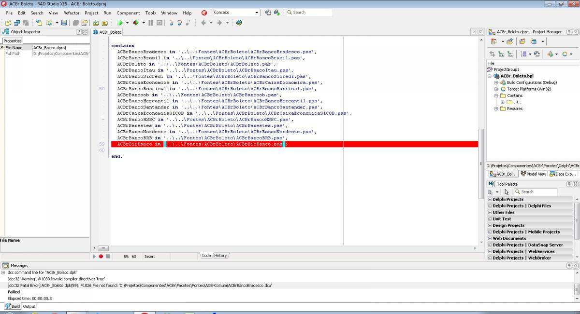580x314 pixels.
Task: Click the Pause program icon
Action: 151,22
